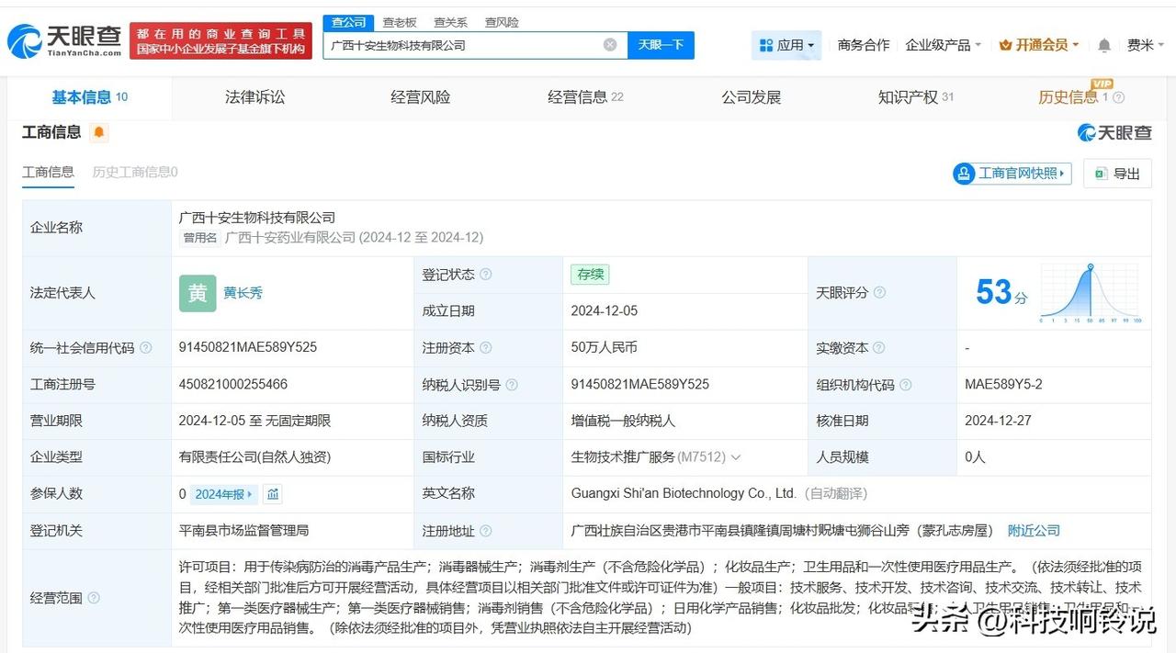The height and width of the screenshot is (653, 1176).
Task: Click the orange alert bell beside 工商信息
Action: (x=98, y=132)
